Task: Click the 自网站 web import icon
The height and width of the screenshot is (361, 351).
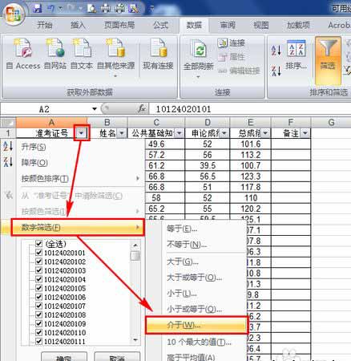Action: click(55, 49)
